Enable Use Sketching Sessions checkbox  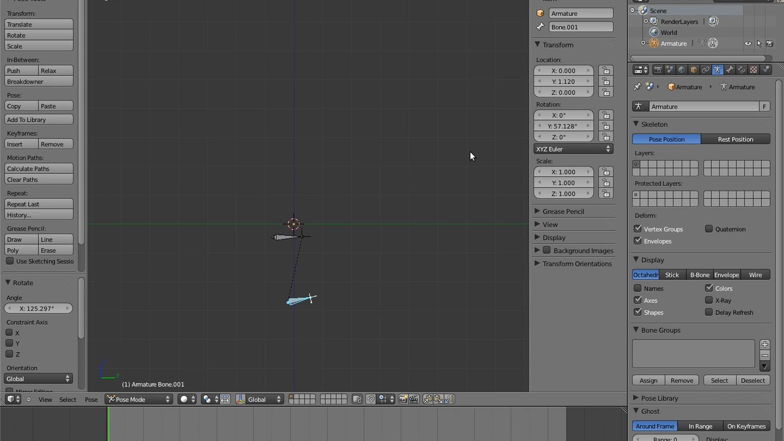10,262
